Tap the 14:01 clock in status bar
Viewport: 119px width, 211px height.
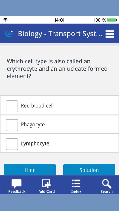click(x=59, y=20)
